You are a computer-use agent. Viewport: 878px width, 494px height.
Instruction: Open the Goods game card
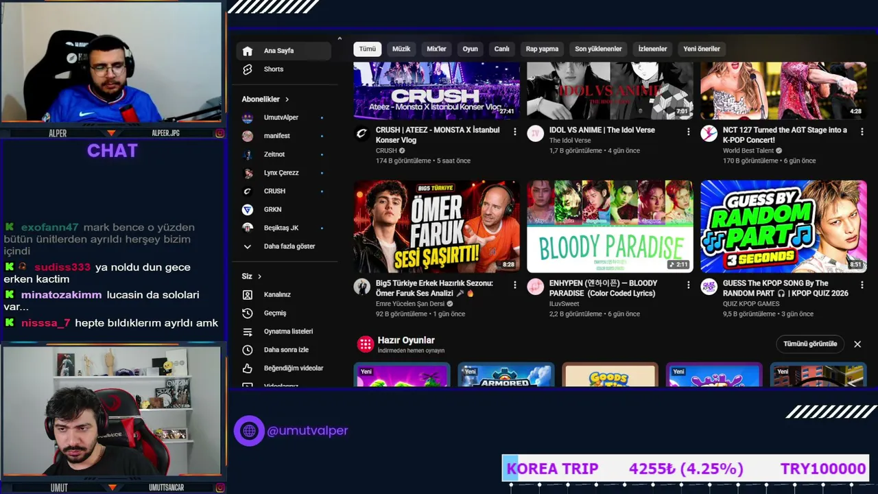pos(610,375)
